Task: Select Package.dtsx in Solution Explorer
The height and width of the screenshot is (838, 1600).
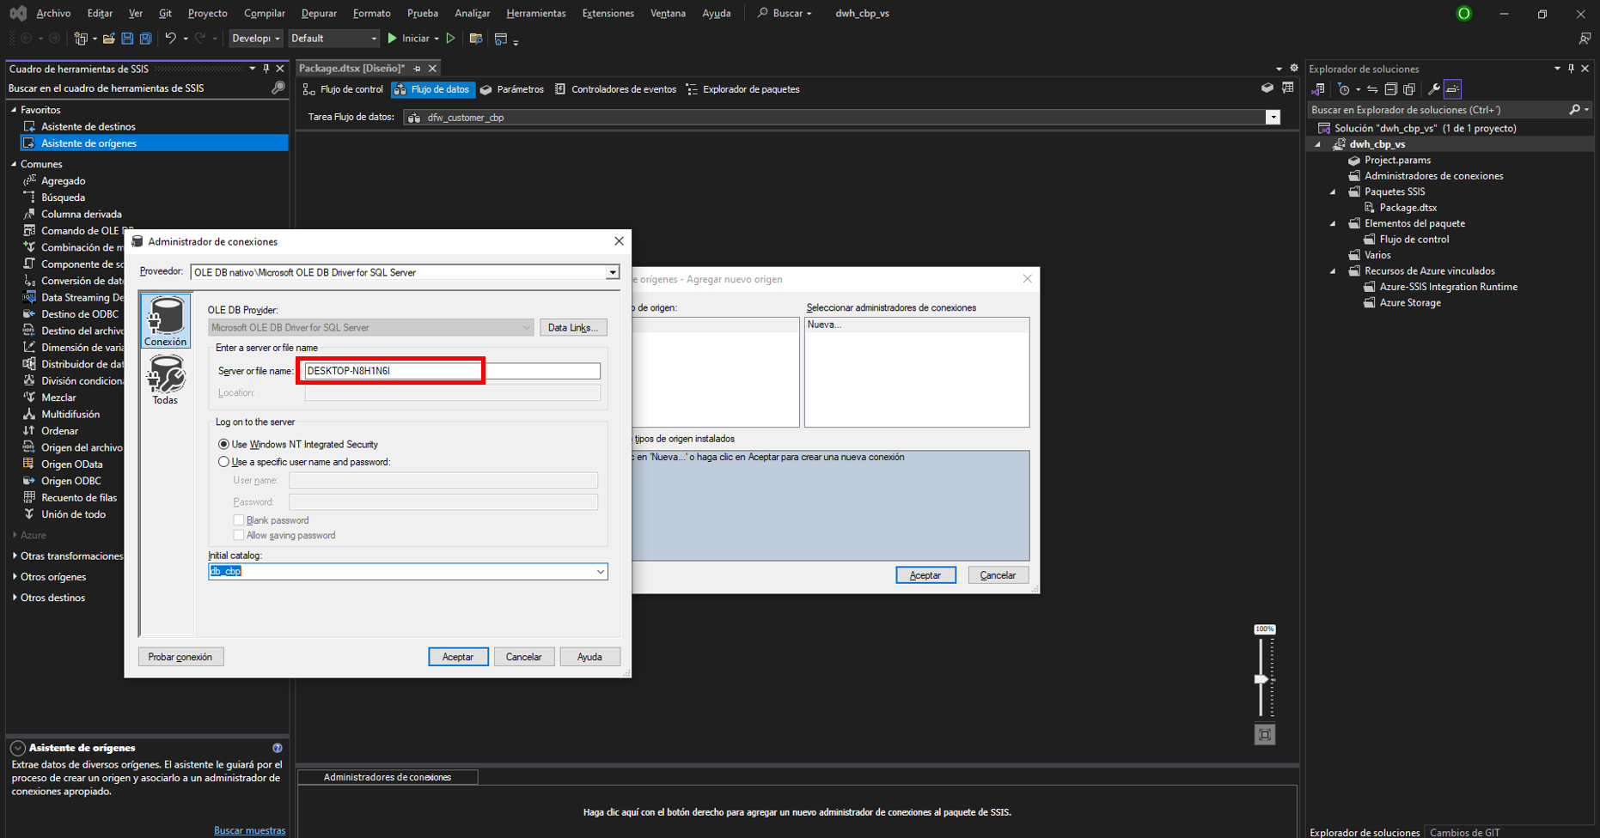Action: coord(1408,207)
